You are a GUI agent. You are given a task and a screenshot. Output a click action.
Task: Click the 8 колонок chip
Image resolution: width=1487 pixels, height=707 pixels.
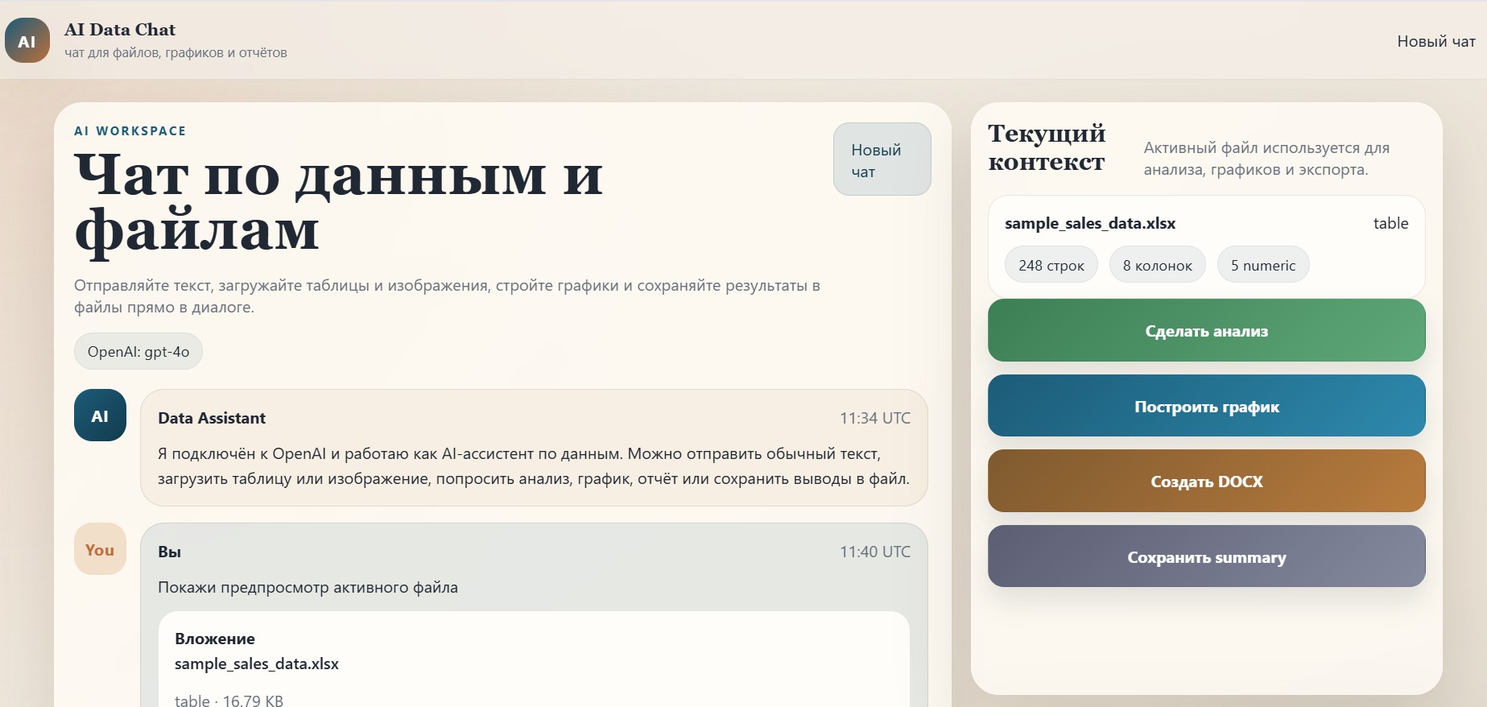pyautogui.click(x=1158, y=265)
